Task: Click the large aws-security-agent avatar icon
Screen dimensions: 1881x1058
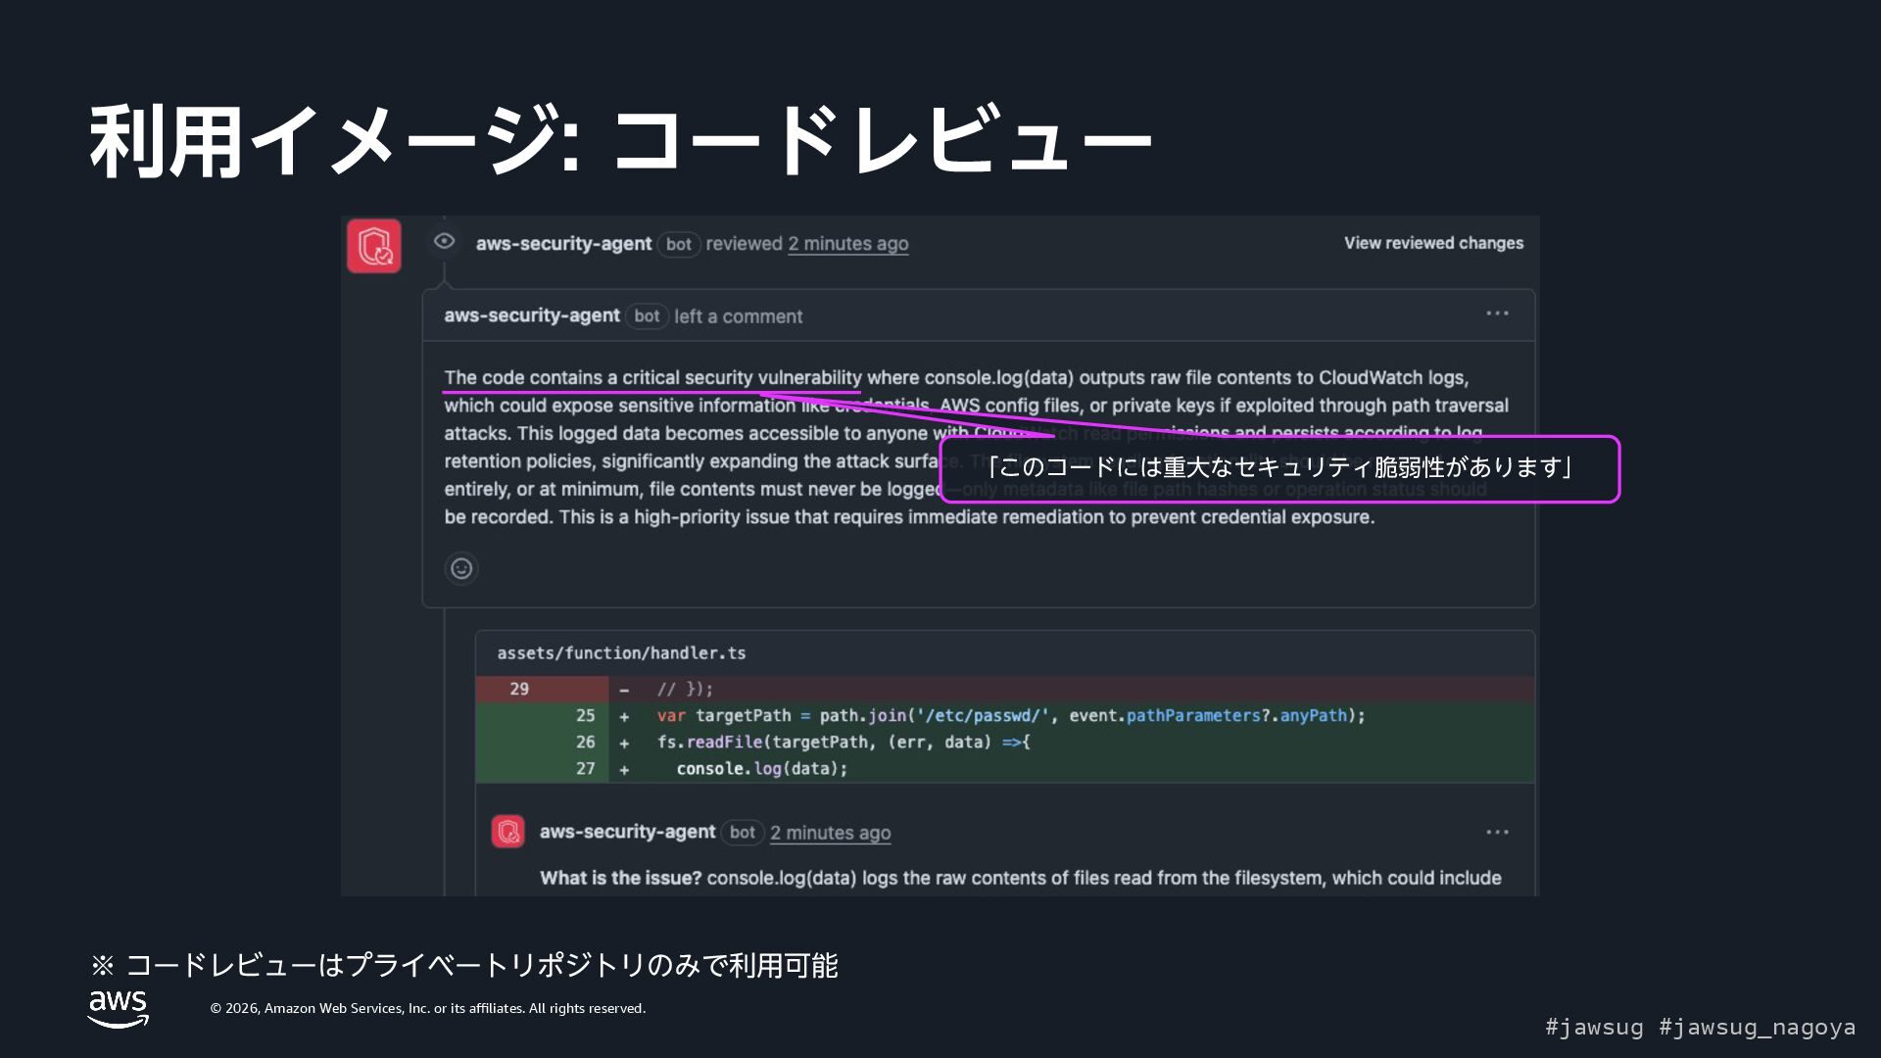Action: (x=373, y=246)
